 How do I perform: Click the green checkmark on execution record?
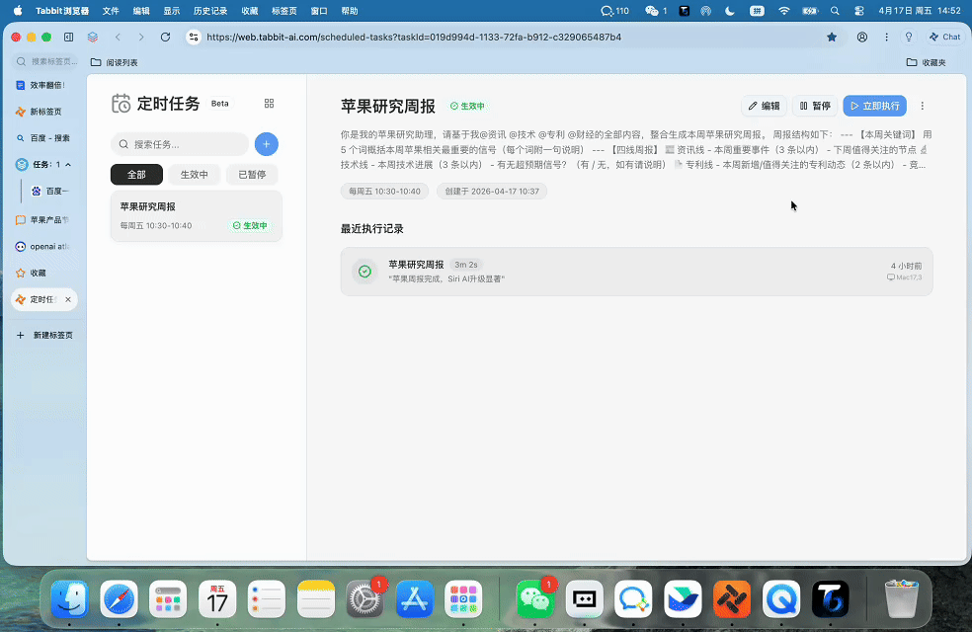(365, 272)
